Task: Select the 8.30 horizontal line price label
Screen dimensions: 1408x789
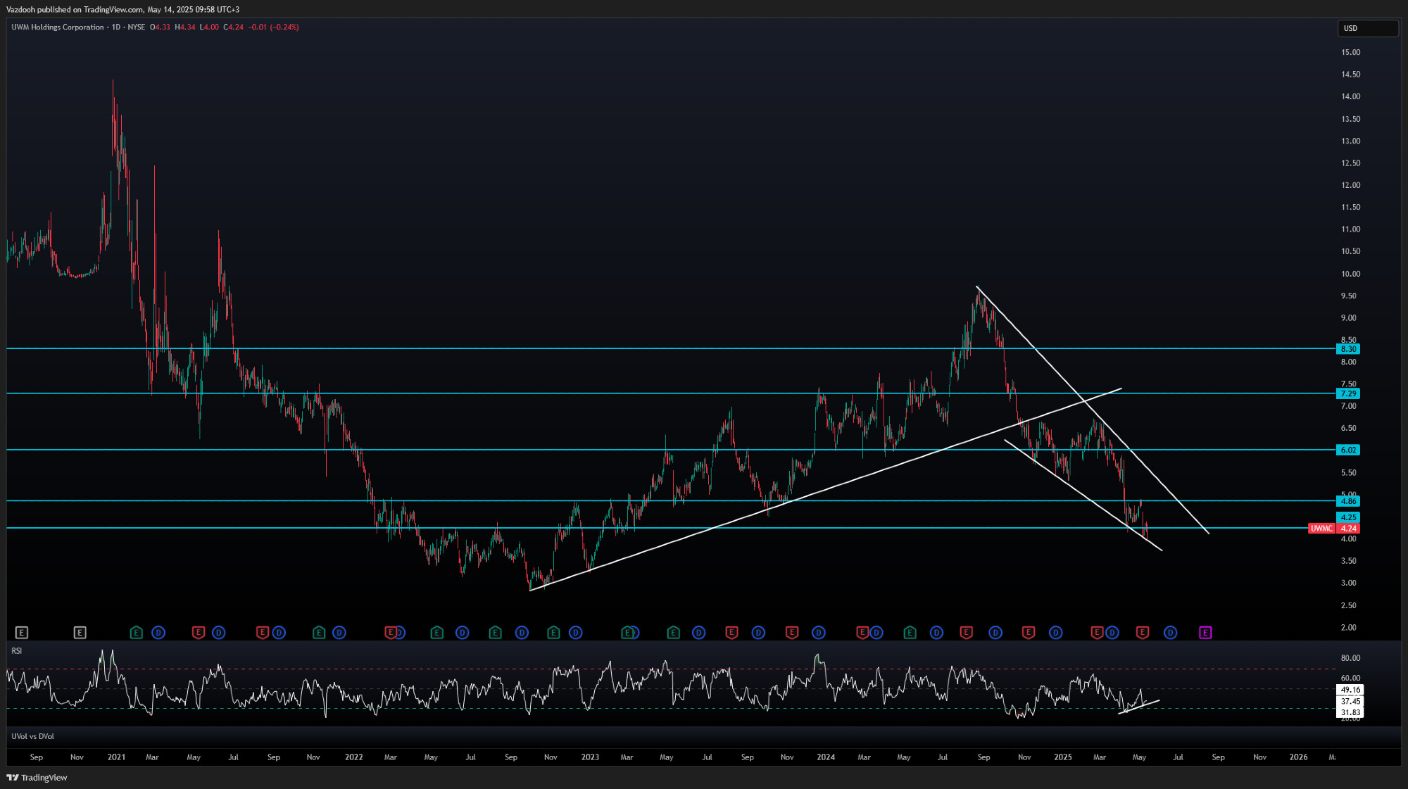Action: 1347,349
